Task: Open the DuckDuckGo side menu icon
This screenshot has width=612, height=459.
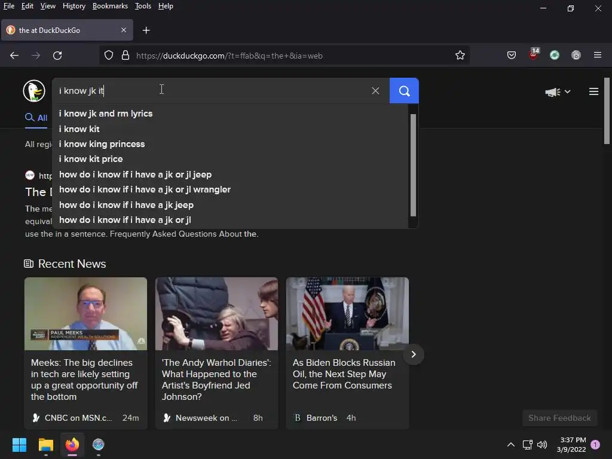Action: click(x=593, y=91)
